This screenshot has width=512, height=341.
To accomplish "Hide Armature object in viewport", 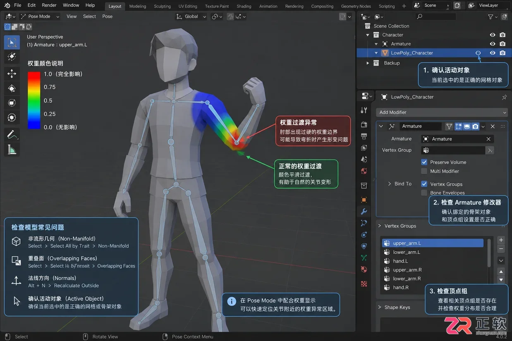I will tap(493, 44).
